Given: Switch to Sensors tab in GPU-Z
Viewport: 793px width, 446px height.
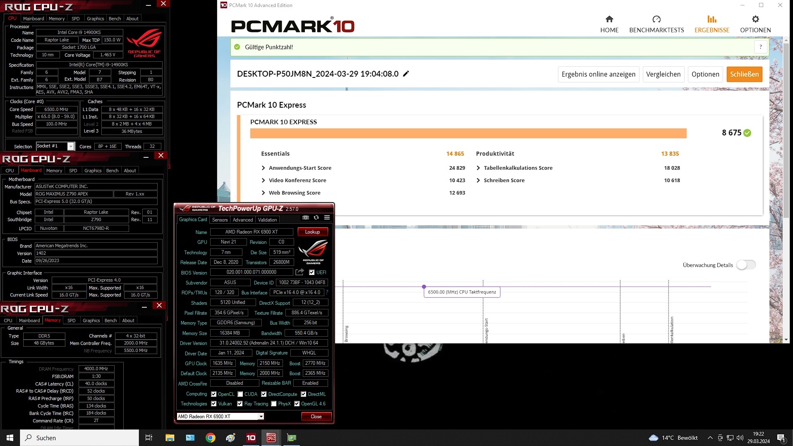Looking at the screenshot, I should click(220, 220).
